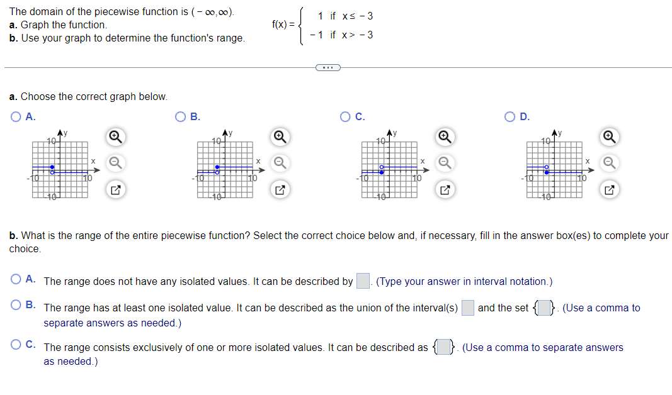Click the zoom-out magnifier for graph B

coord(280,164)
